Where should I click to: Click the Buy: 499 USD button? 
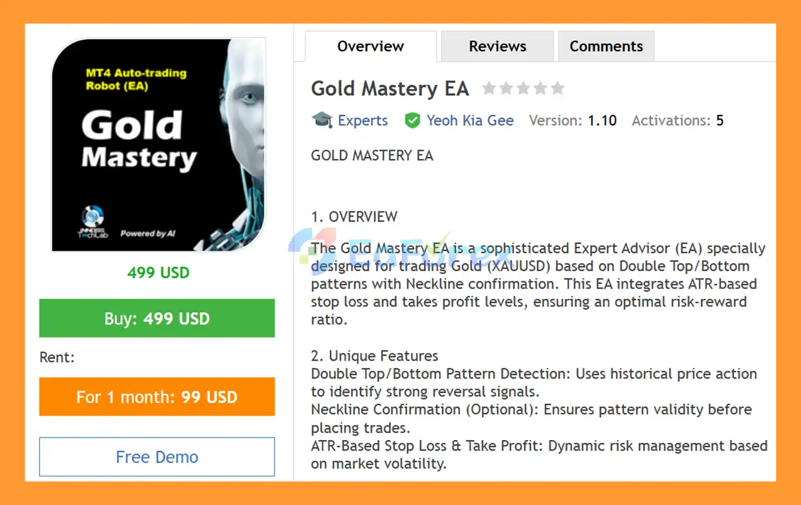(156, 318)
